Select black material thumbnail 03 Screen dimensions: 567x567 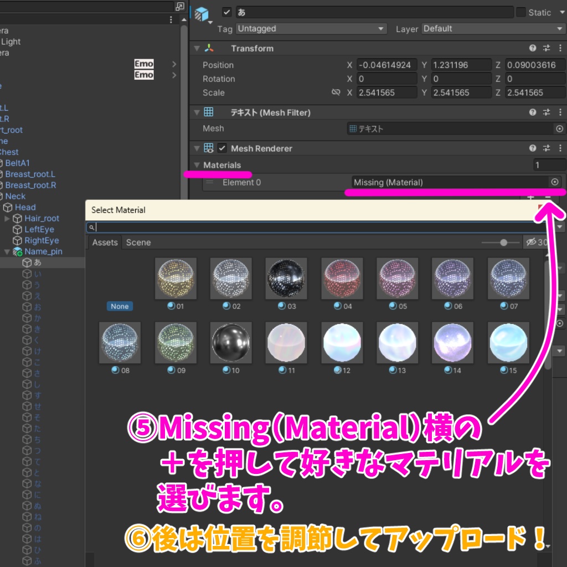[286, 279]
